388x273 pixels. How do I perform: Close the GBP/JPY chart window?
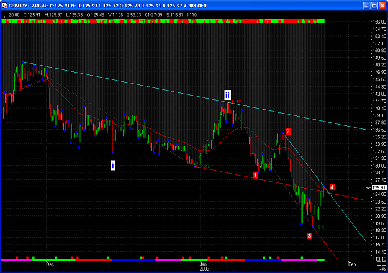(382, 6)
